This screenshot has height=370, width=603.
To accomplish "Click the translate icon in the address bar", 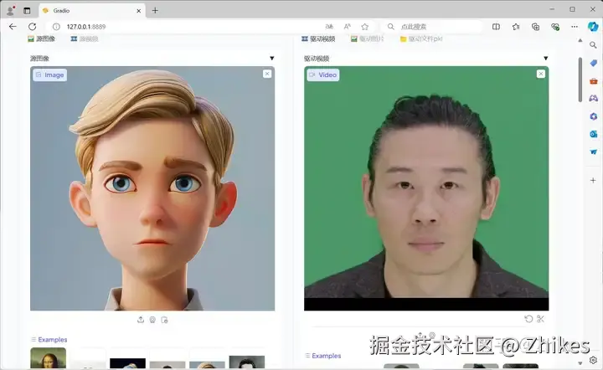I will click(329, 27).
